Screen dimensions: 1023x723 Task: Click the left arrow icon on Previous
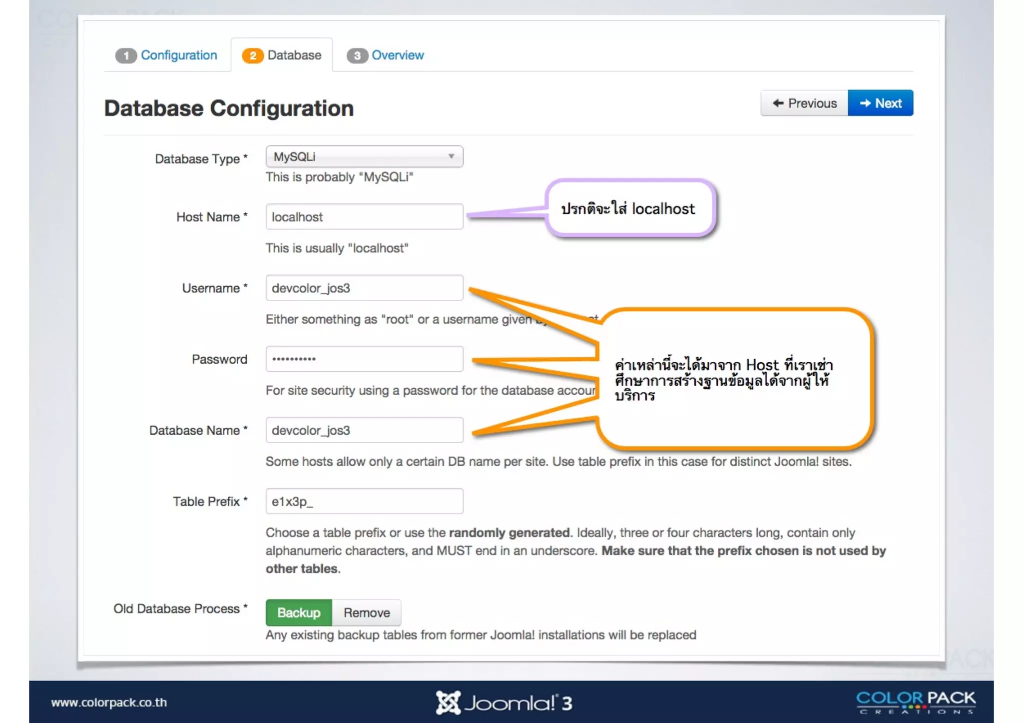coord(778,103)
